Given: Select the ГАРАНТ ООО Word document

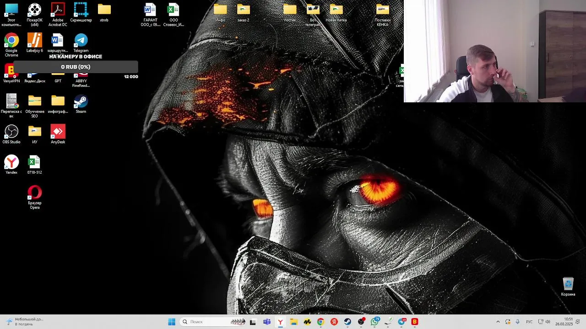Looking at the screenshot, I should [x=150, y=14].
